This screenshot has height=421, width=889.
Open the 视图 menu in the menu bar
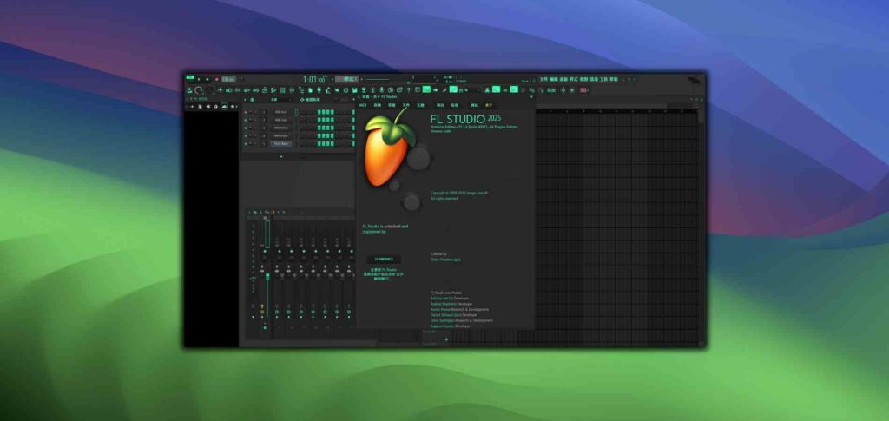[x=583, y=79]
